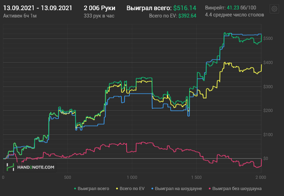The height and width of the screenshot is (196, 284).
Task: Click the 500 x-axis label
Action: pos(68,177)
